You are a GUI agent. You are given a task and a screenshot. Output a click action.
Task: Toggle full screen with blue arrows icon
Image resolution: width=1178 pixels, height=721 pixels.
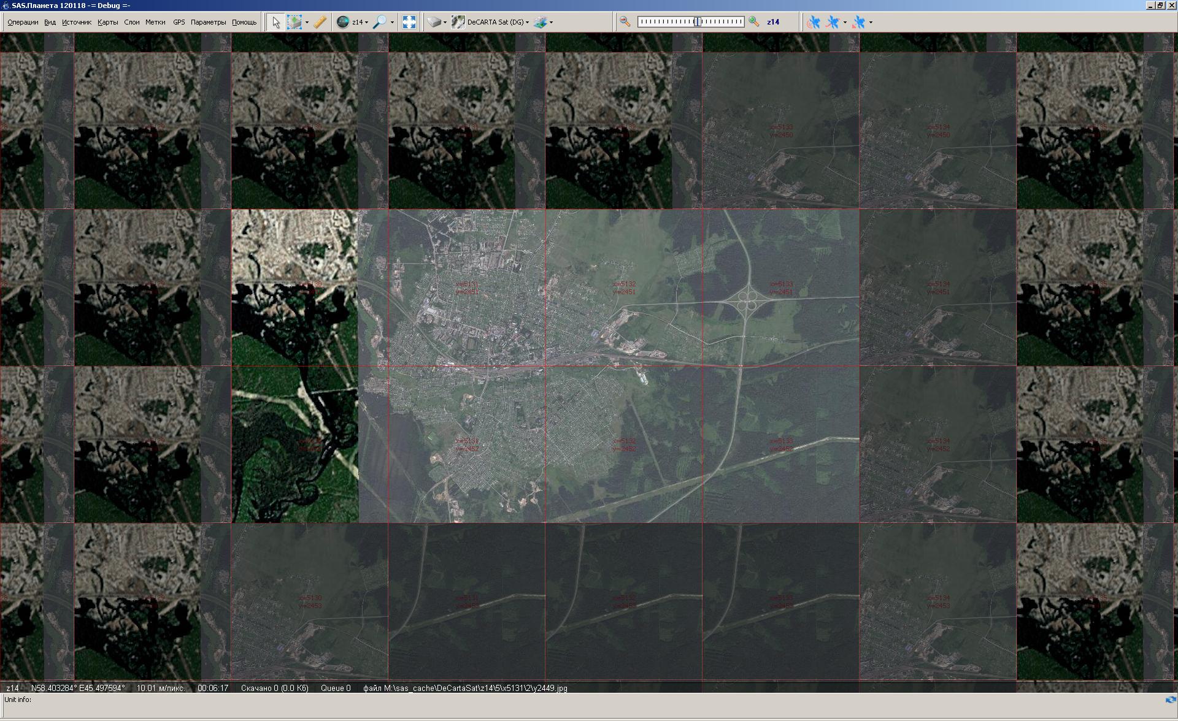tap(409, 22)
